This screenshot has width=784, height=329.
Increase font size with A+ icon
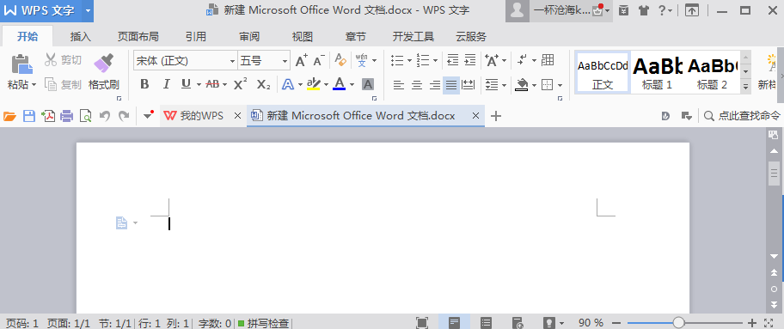302,60
